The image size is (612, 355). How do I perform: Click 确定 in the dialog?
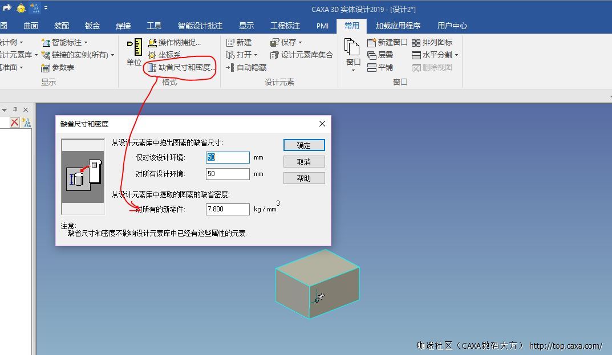point(304,145)
